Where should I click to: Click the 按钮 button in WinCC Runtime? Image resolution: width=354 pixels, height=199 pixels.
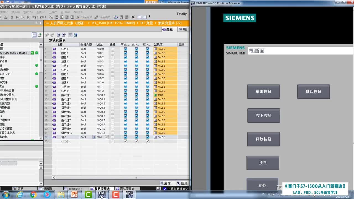coord(263,163)
